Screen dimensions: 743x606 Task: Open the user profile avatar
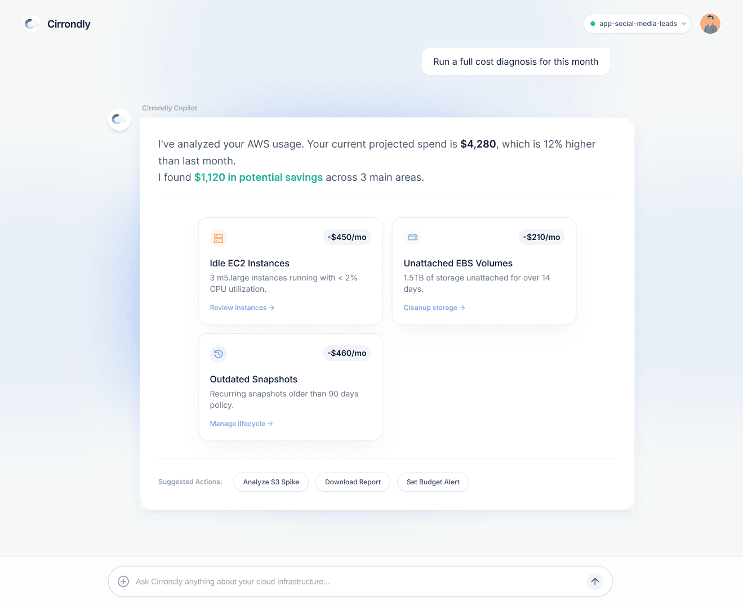tap(710, 24)
